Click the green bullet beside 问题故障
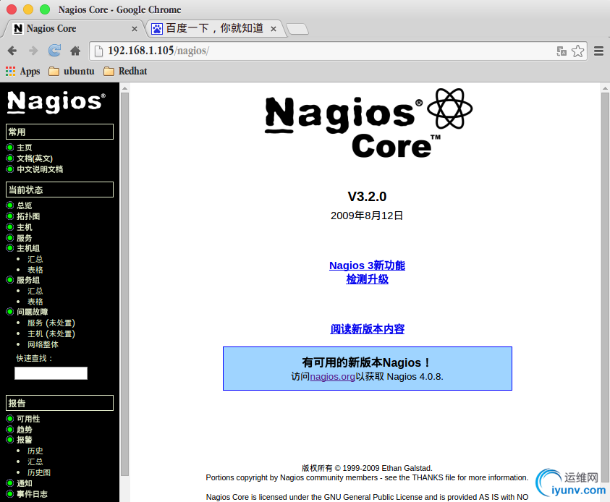Viewport: 610px width, 502px height. pos(10,312)
